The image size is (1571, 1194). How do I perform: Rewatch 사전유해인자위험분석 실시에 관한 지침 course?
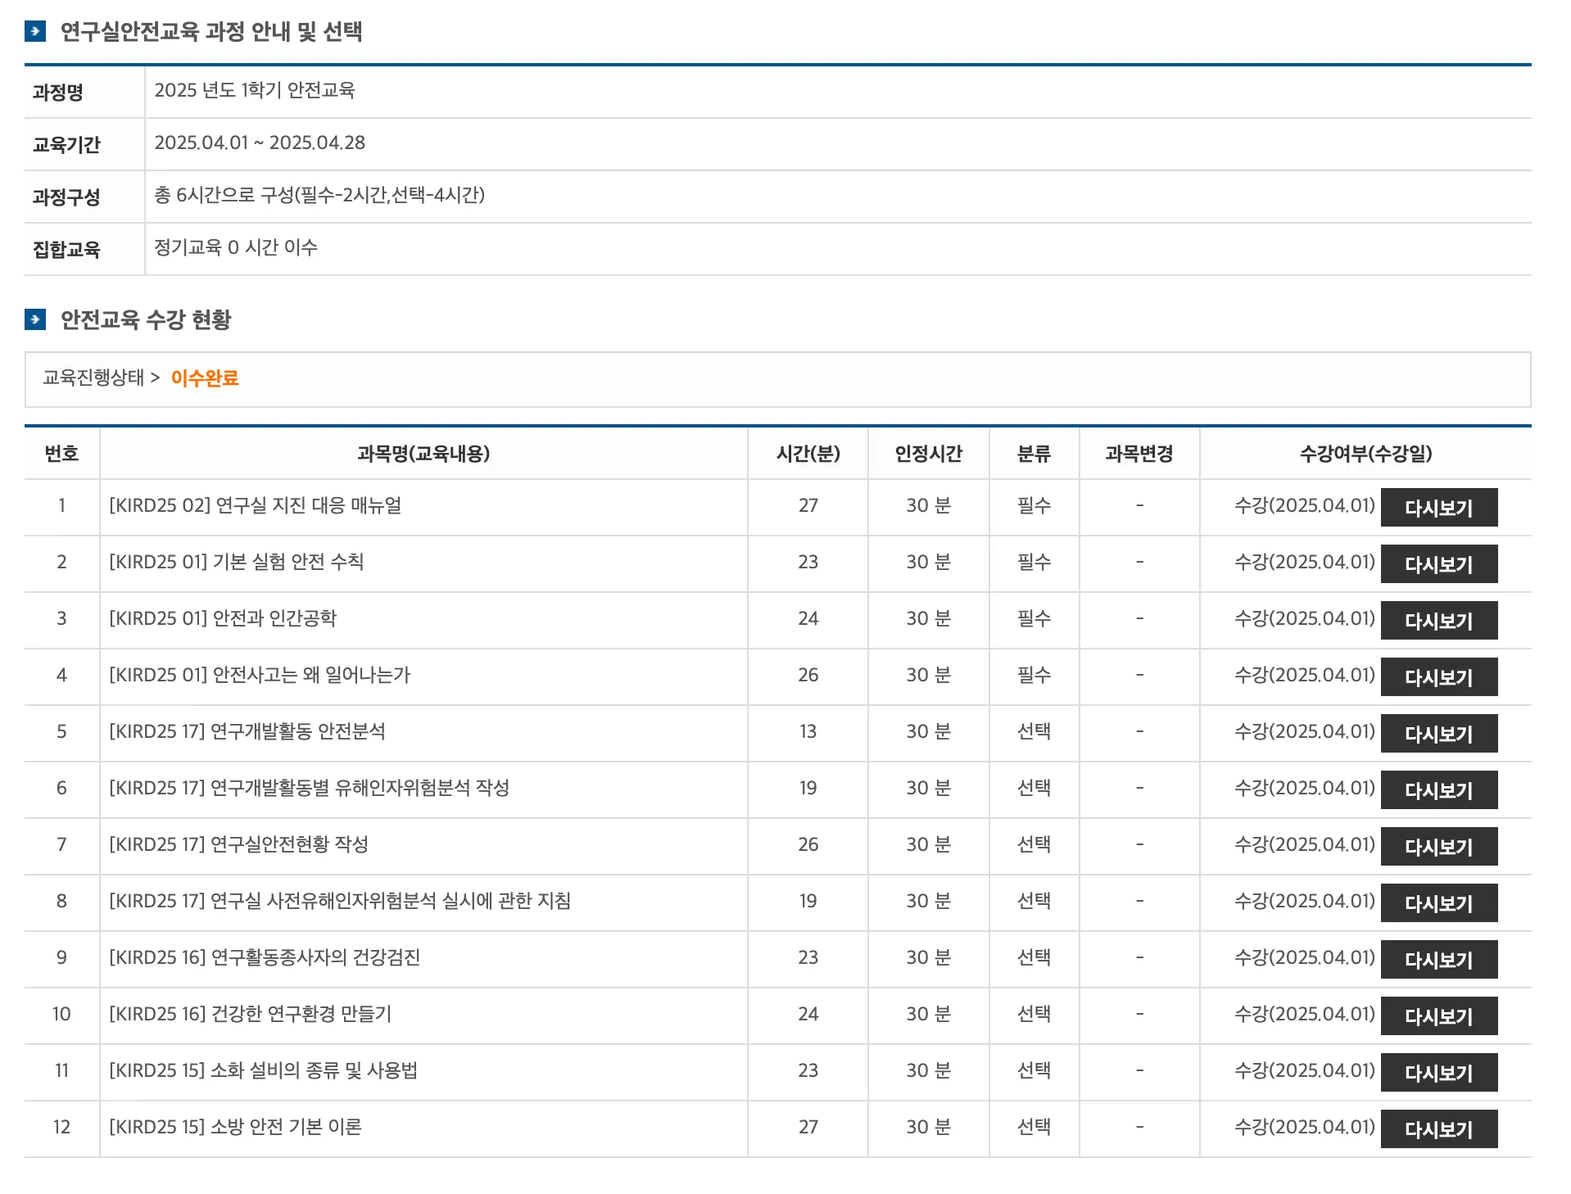[1438, 903]
